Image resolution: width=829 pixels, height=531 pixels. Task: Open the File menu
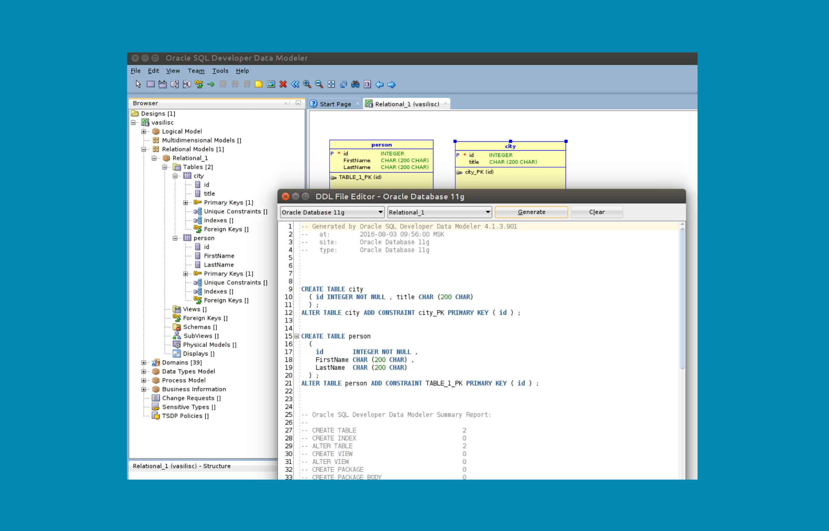(x=136, y=71)
